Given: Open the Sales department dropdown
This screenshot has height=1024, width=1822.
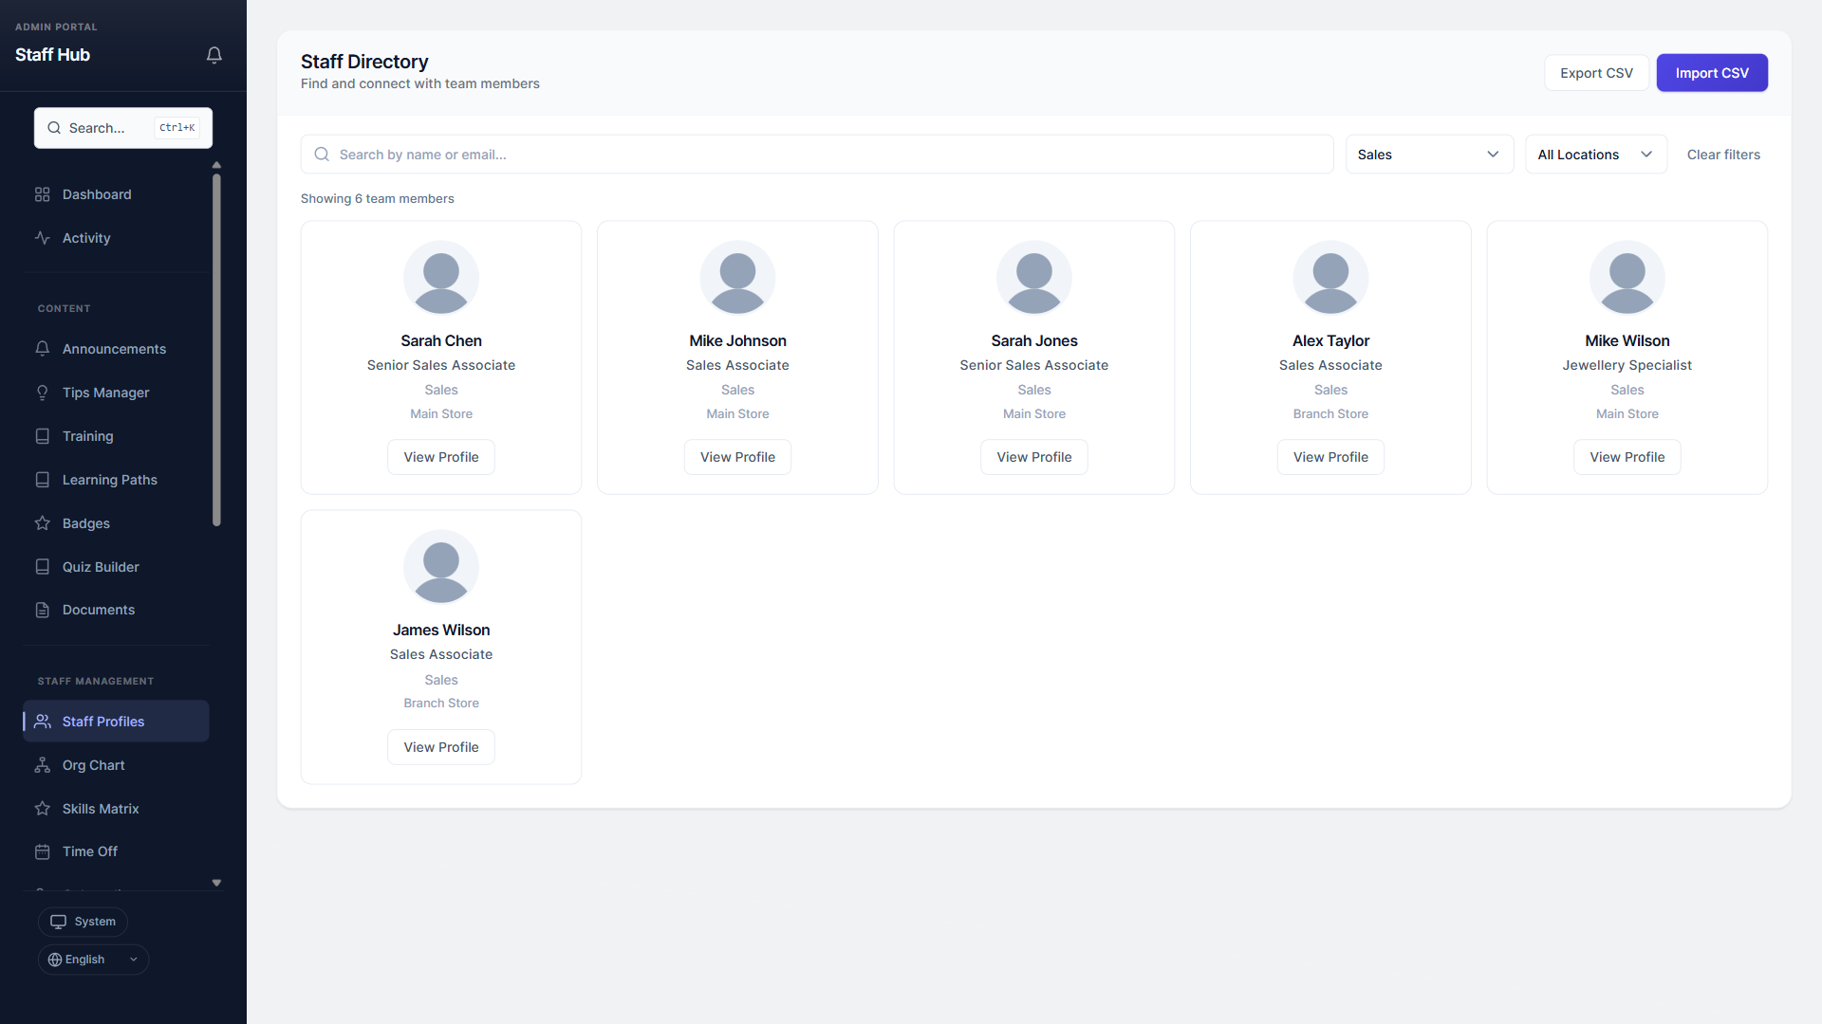Looking at the screenshot, I should [x=1429, y=154].
